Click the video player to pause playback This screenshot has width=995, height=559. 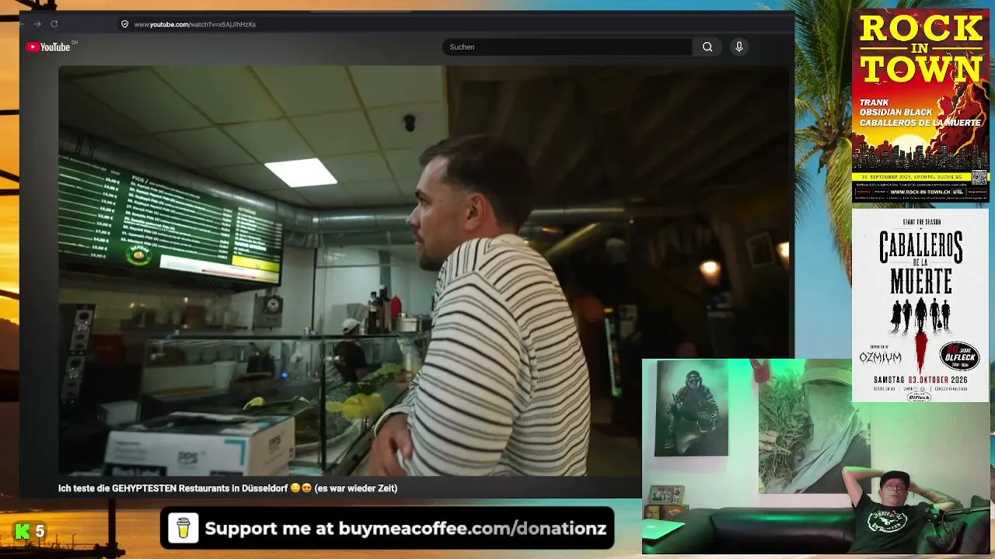(424, 271)
